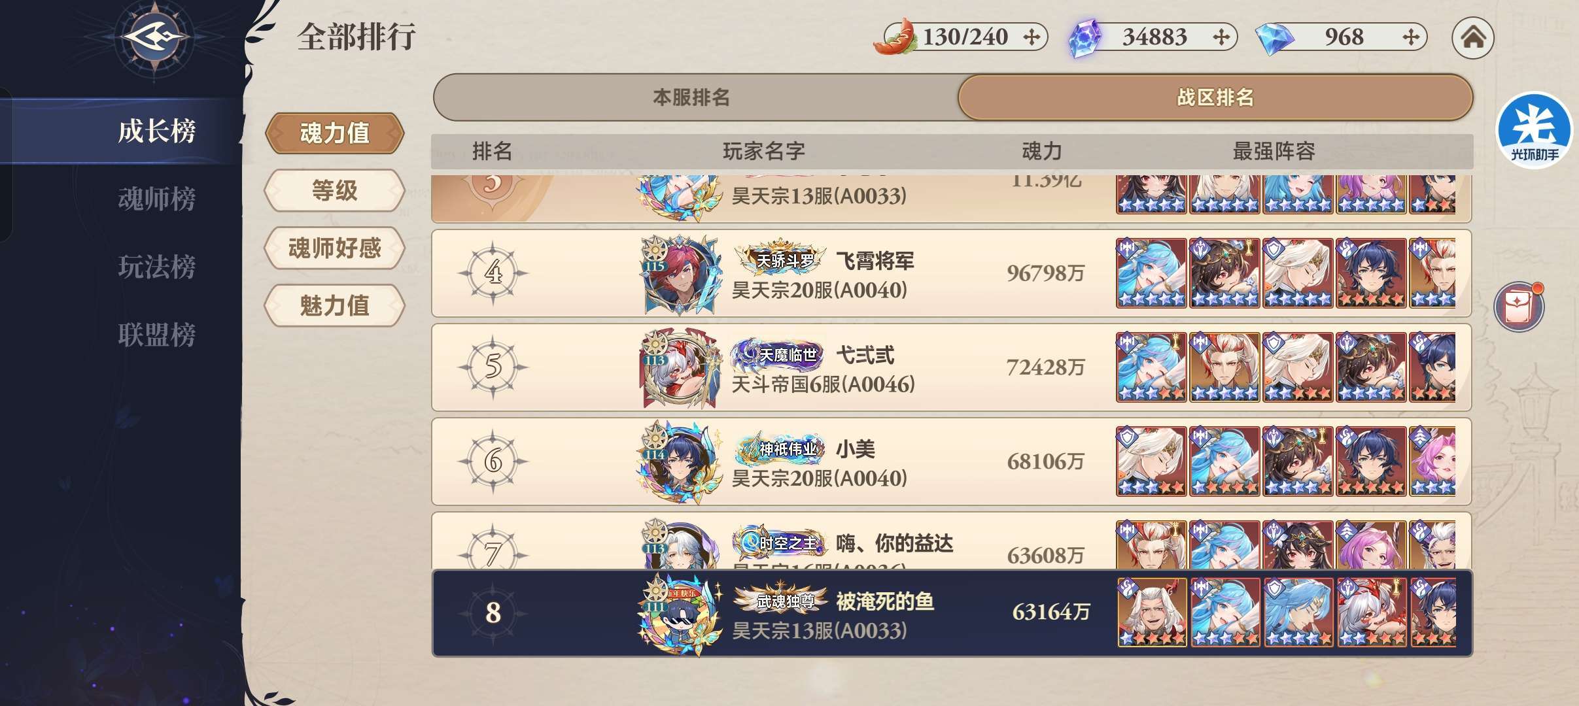1579x706 pixels.
Task: Select the 等级 ranking filter
Action: coord(334,191)
